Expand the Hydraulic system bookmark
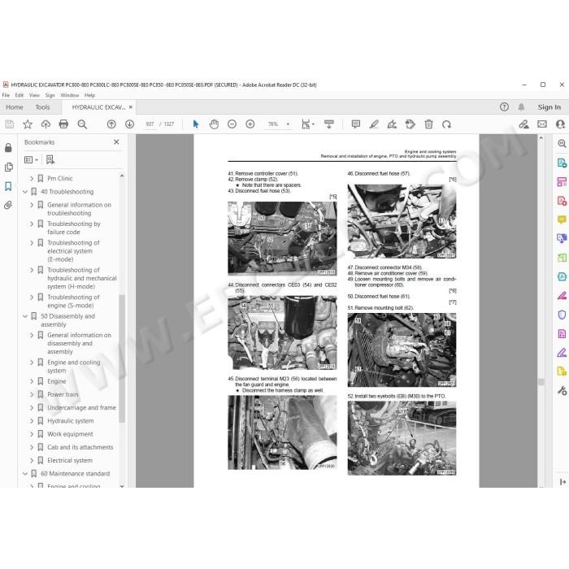Viewport: 569px width, 569px height. coord(32,421)
